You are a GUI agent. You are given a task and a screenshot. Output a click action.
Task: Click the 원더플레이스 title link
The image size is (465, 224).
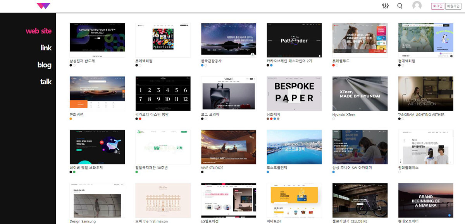click(x=408, y=168)
